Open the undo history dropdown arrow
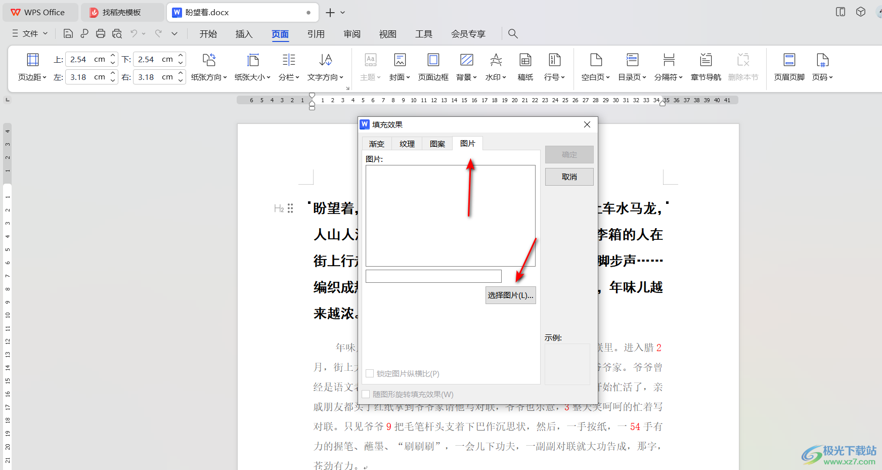 pyautogui.click(x=144, y=33)
